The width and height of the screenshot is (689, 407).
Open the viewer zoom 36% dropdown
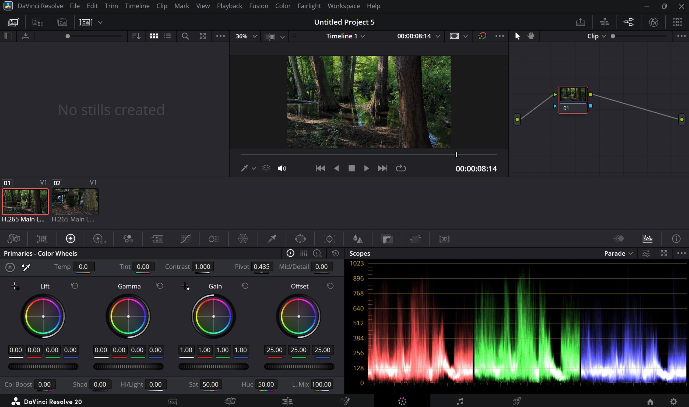(x=246, y=36)
